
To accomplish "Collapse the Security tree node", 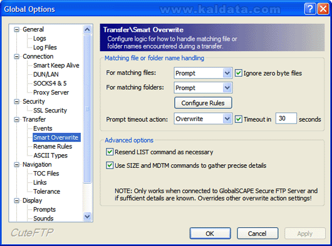I will [x=16, y=102].
